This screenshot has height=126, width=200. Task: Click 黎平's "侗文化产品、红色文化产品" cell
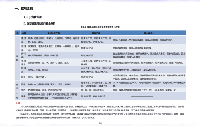(x=96, y=96)
